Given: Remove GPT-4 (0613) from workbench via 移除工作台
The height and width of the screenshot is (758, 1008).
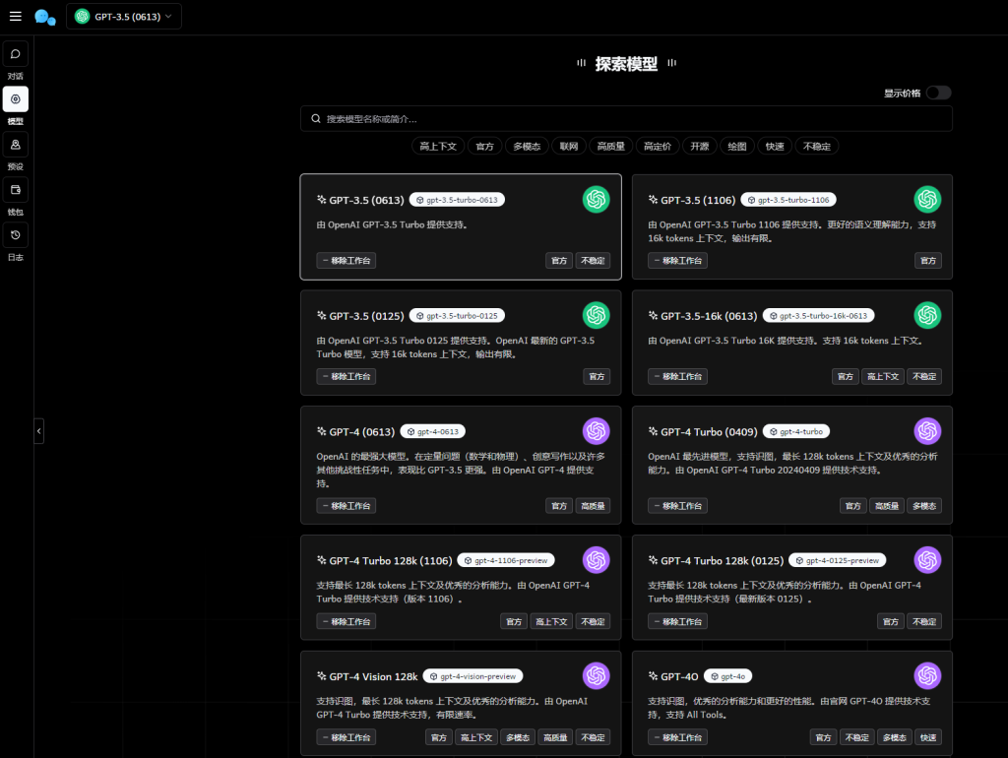Looking at the screenshot, I should coord(346,506).
